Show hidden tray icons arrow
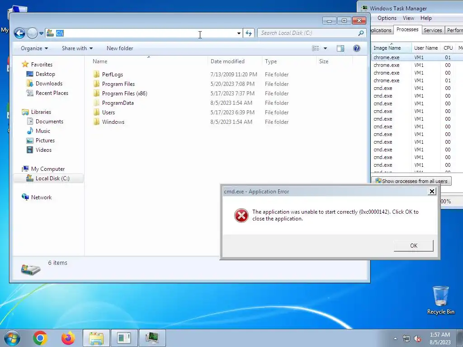 click(395, 338)
